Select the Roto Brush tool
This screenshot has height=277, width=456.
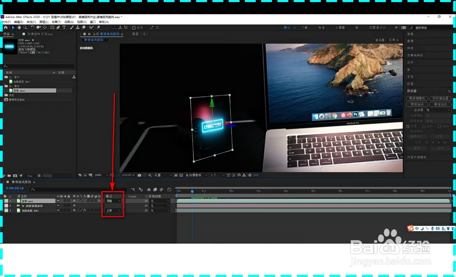(91, 27)
